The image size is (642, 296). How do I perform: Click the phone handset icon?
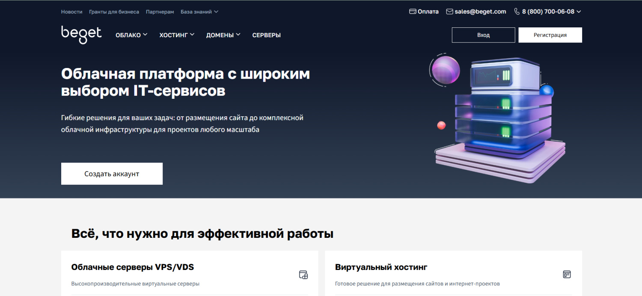coord(517,12)
